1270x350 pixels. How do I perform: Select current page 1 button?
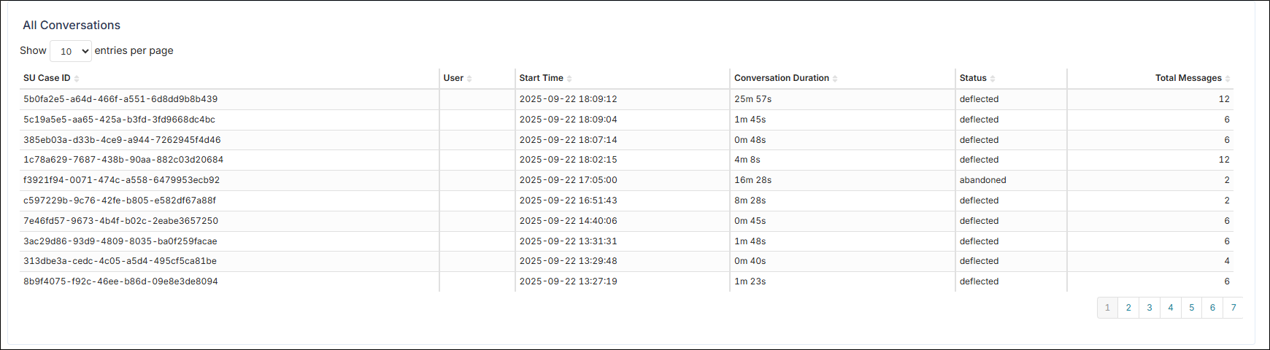coord(1107,308)
